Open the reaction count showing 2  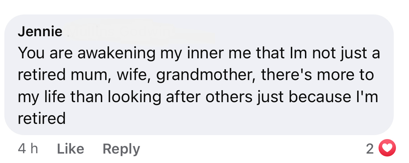370,149
